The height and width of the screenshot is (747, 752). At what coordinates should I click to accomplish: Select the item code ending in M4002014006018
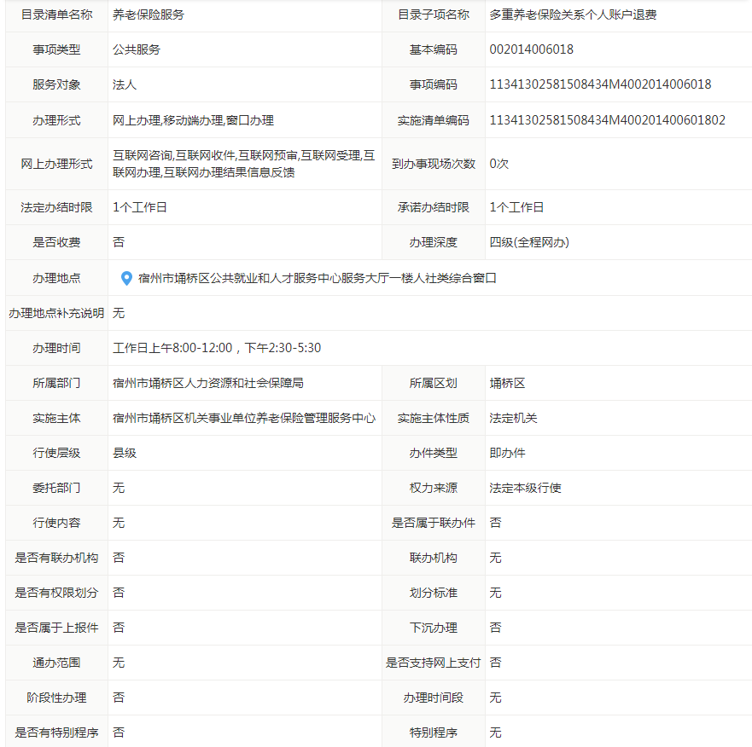[x=600, y=84]
